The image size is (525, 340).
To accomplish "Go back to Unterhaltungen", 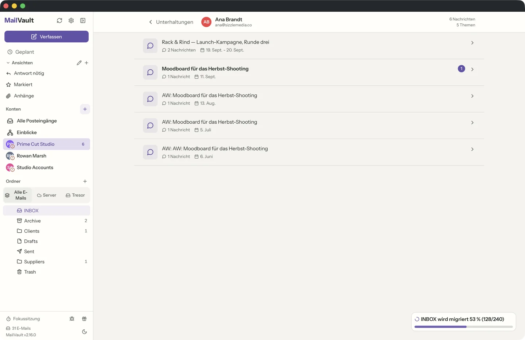I will (171, 22).
